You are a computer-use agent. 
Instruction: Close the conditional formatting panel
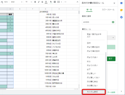point(114,3)
